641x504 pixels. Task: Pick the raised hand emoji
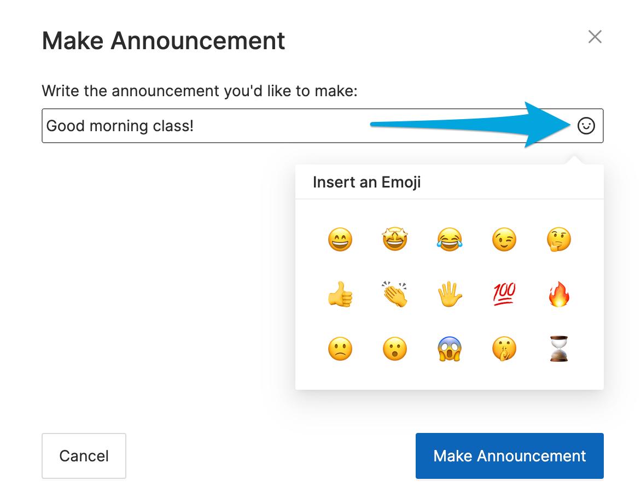[450, 294]
